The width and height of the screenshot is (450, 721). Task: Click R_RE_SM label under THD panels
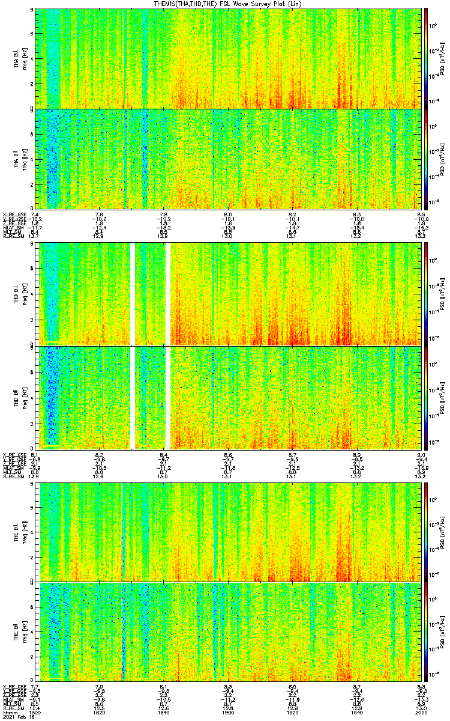[14, 476]
